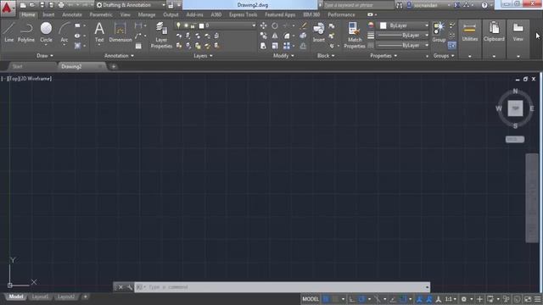Open the ByLayer linetype dropdown
The height and width of the screenshot is (305, 543).
(x=403, y=45)
